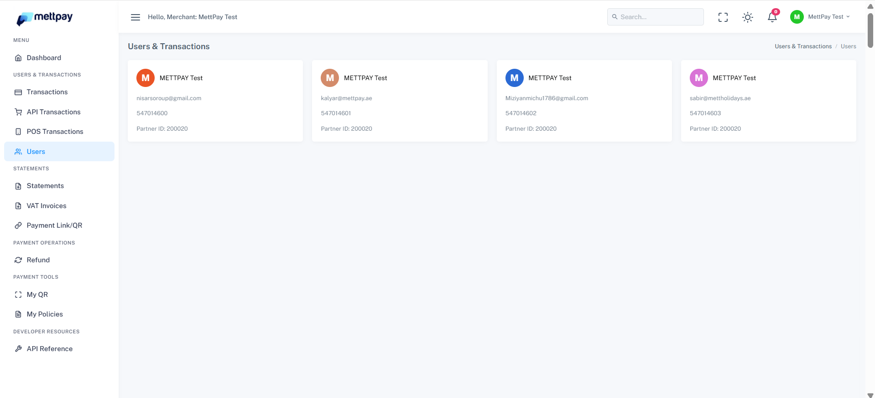The height and width of the screenshot is (398, 875).
Task: Open the Refund page
Action: click(59, 260)
